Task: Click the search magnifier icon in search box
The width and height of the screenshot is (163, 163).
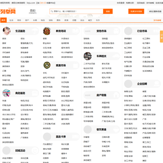Action: click(x=52, y=11)
